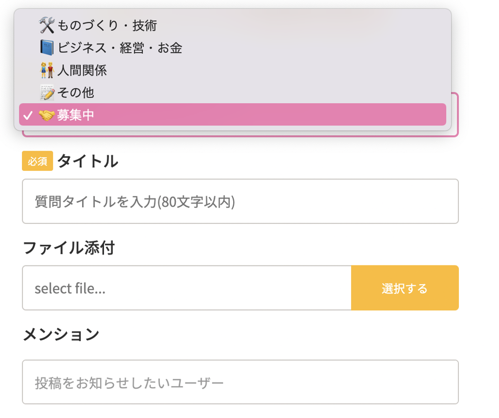Click the checkmark beside 募集中

tap(28, 115)
